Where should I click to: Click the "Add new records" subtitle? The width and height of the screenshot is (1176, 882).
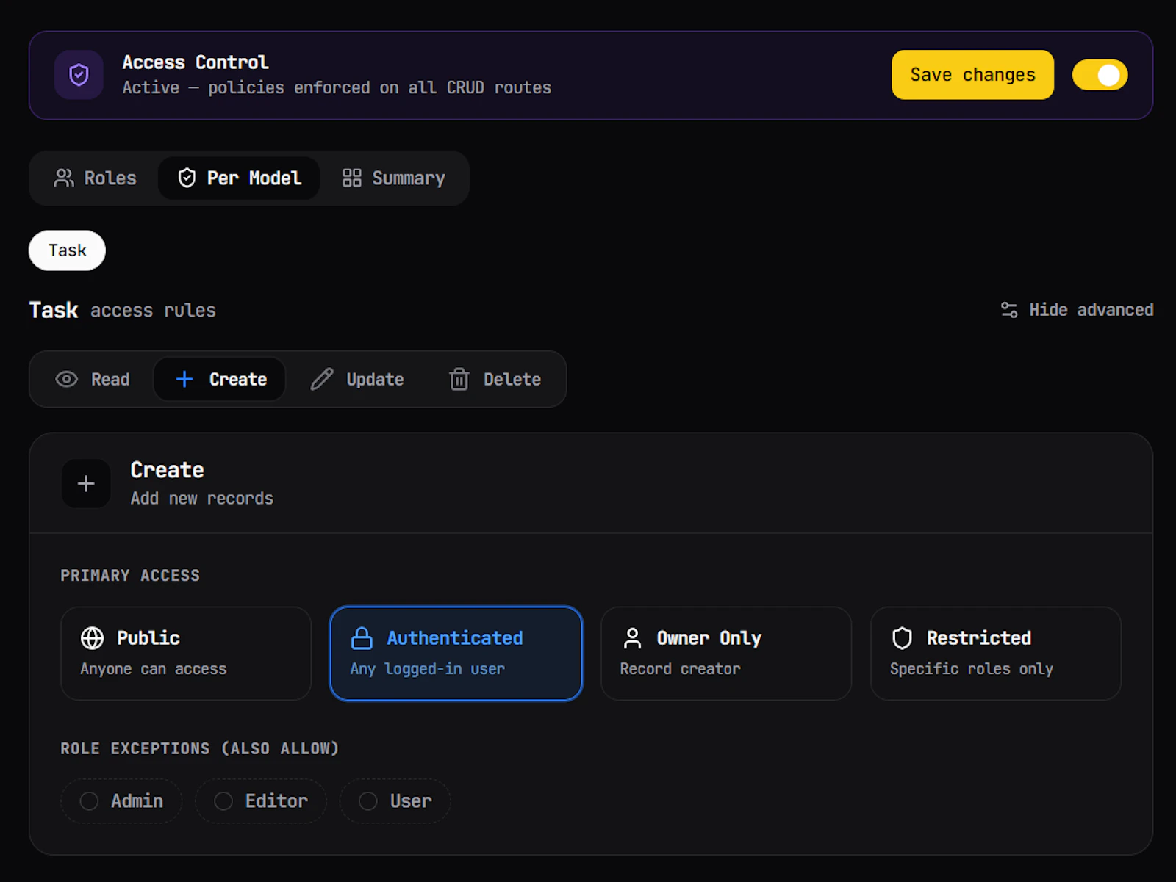point(202,499)
